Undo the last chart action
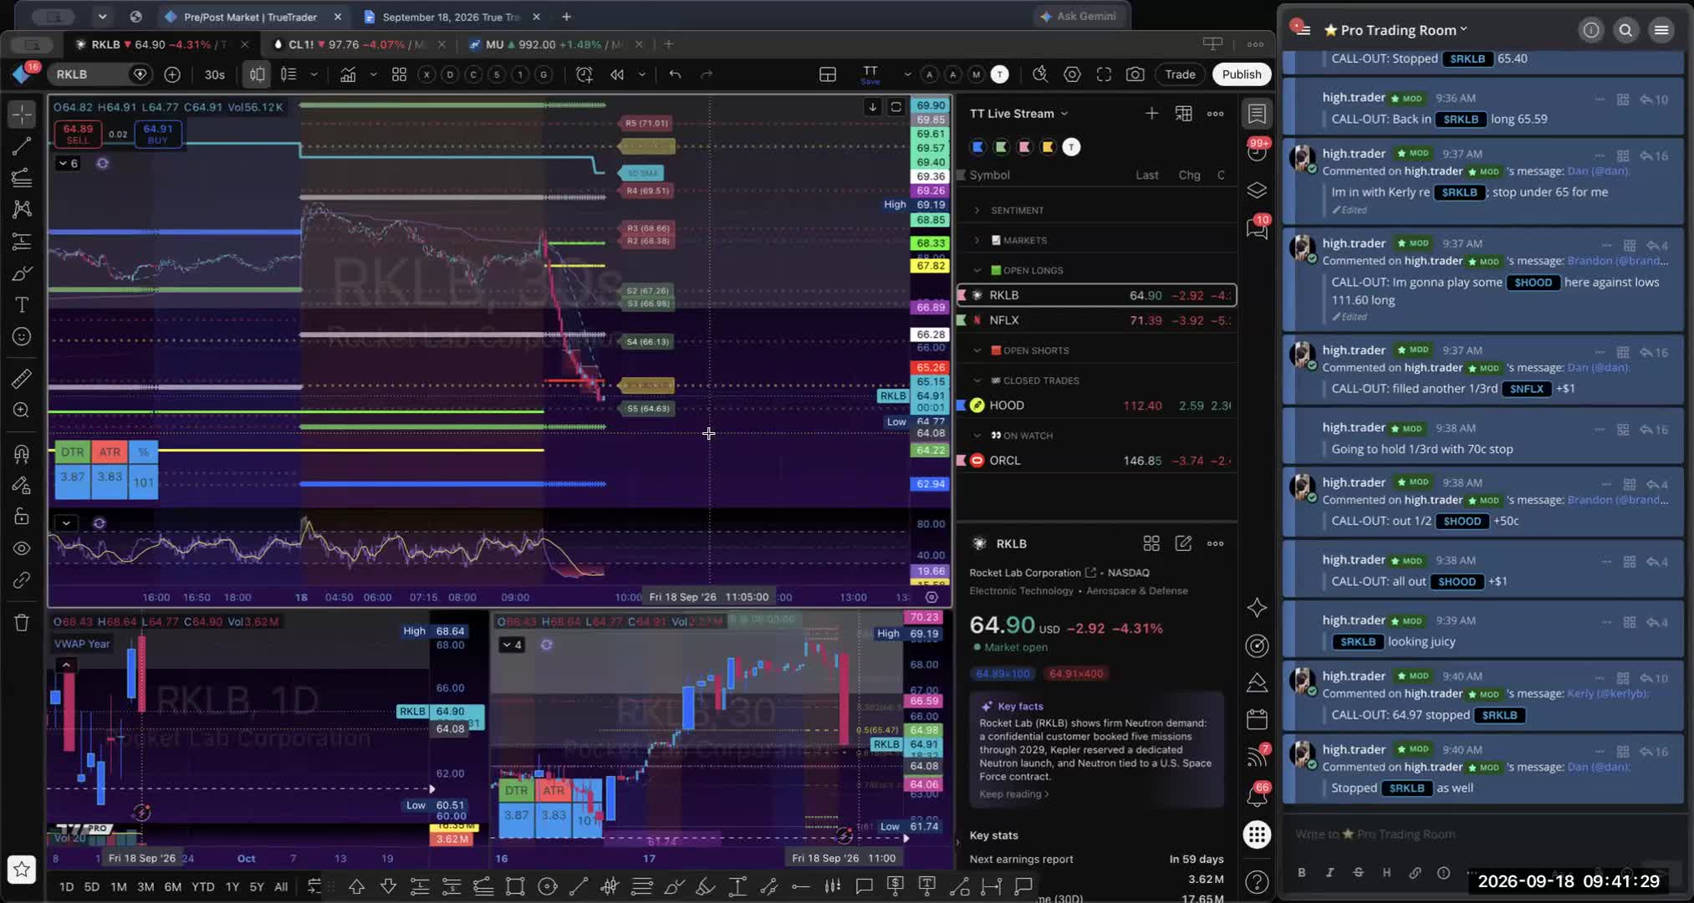1694x903 pixels. coord(675,74)
